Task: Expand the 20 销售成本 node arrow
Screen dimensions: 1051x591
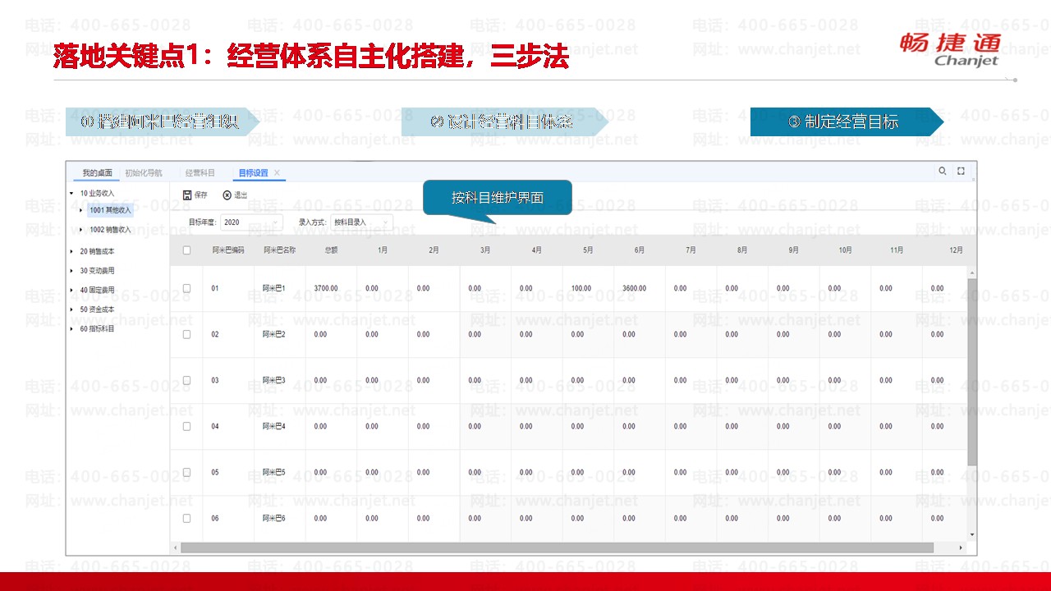Action: [72, 250]
